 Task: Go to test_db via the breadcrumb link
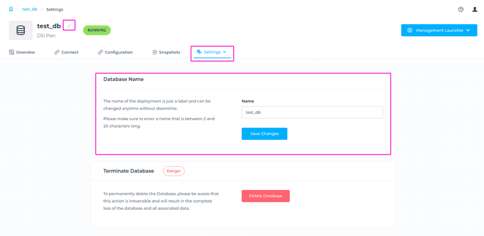(30, 9)
